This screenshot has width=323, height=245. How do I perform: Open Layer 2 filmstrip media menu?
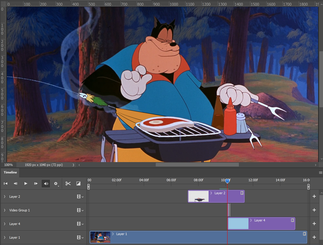80,197
